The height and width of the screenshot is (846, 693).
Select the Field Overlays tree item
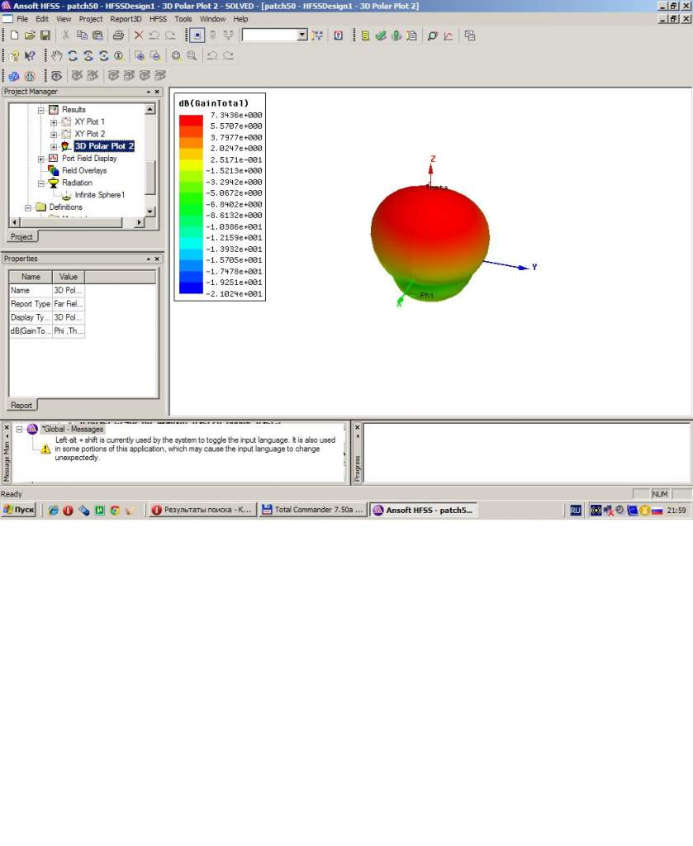point(84,170)
